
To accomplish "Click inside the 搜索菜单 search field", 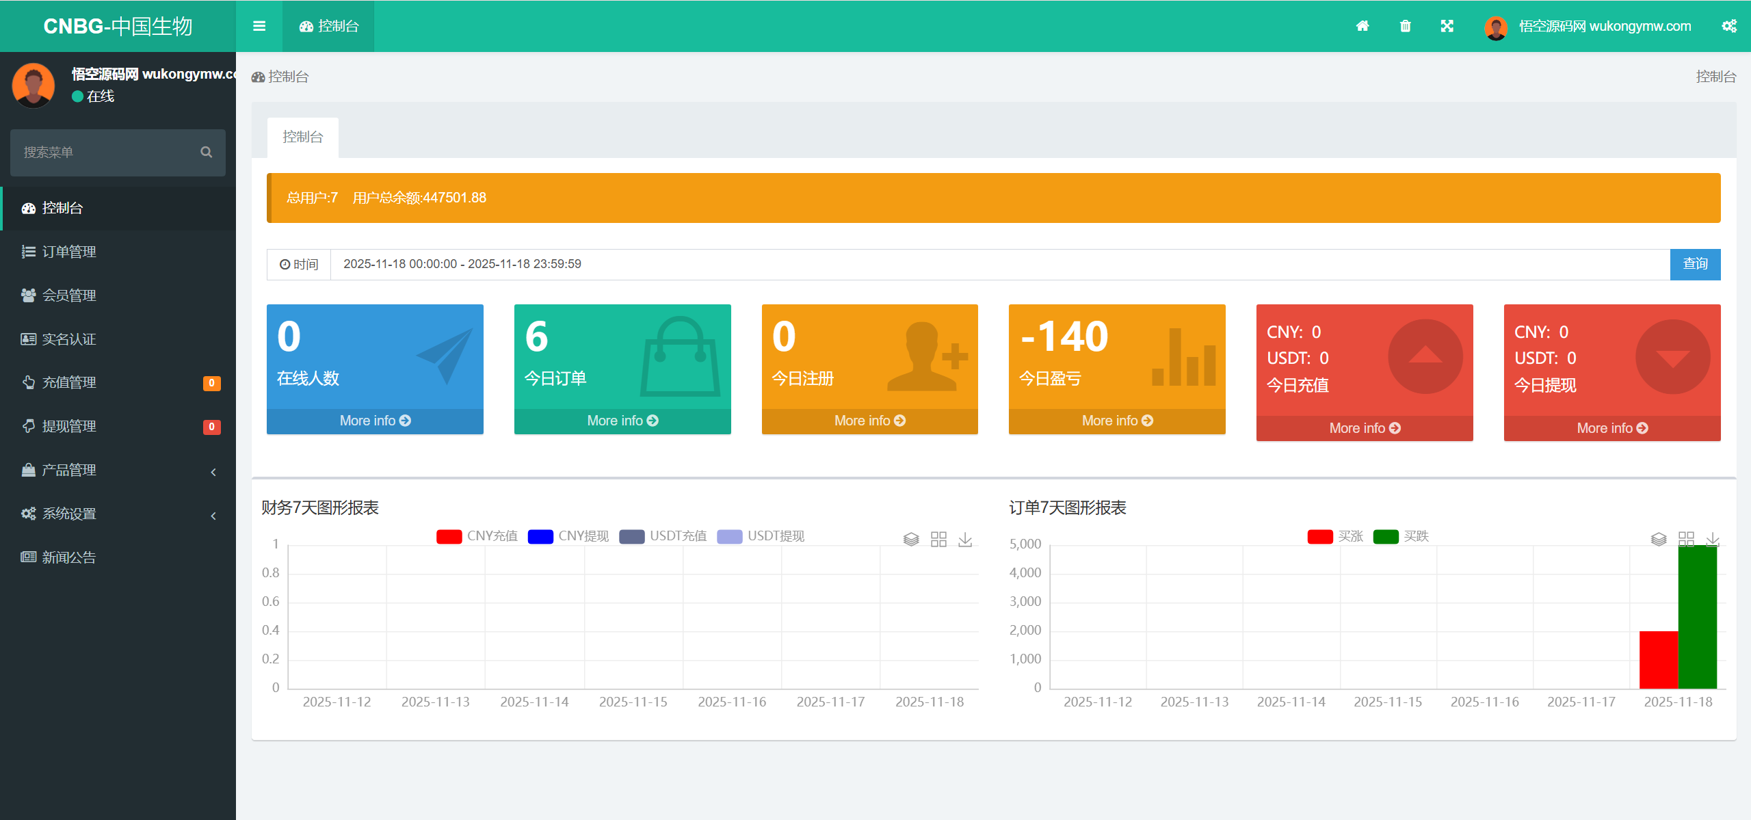I will point(103,152).
